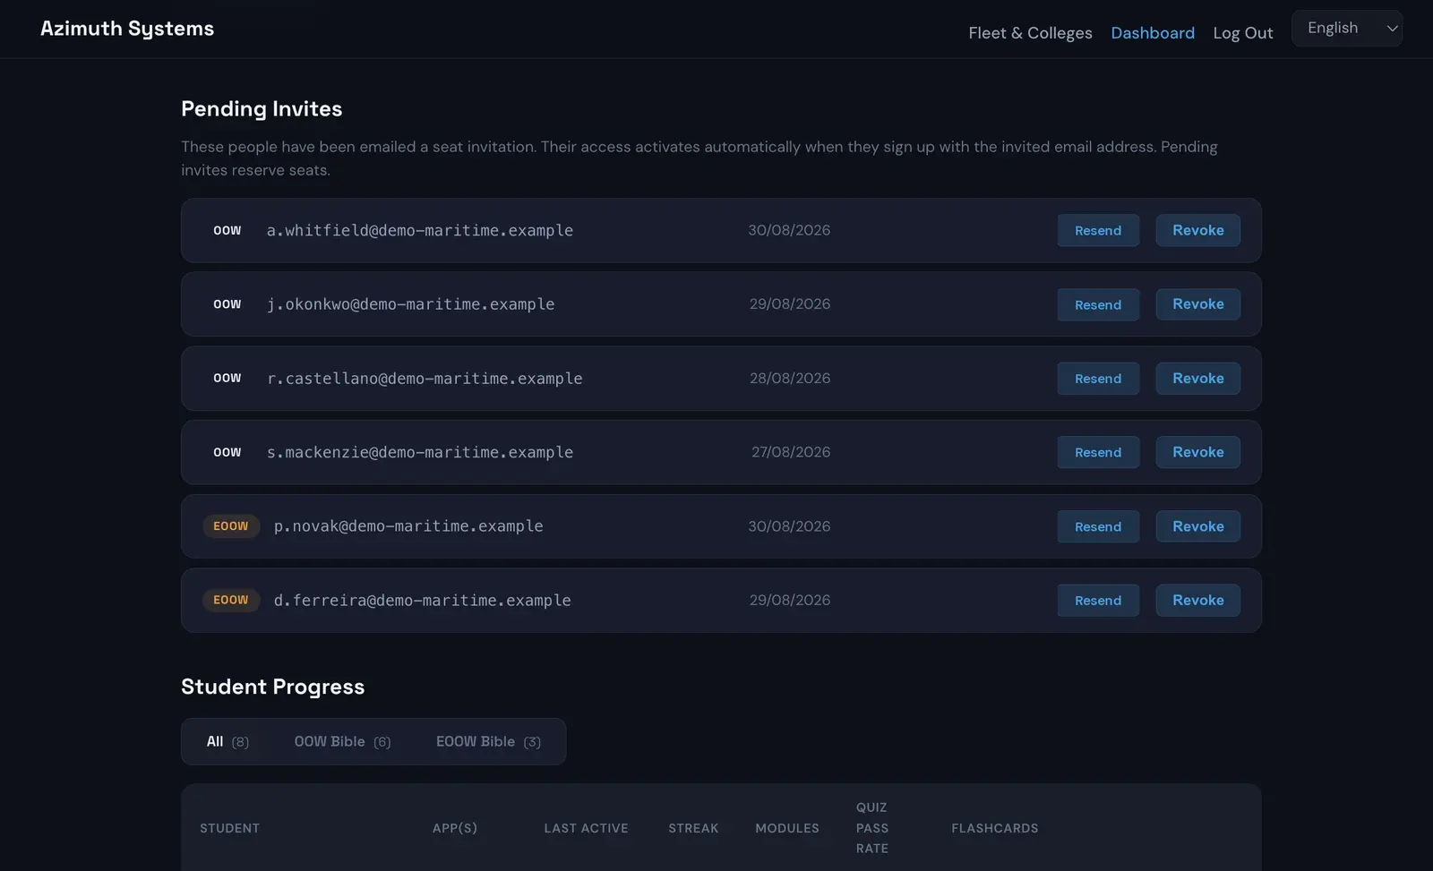Switch to the OOW Bible (6) tab
This screenshot has height=871, width=1433.
[x=342, y=741]
